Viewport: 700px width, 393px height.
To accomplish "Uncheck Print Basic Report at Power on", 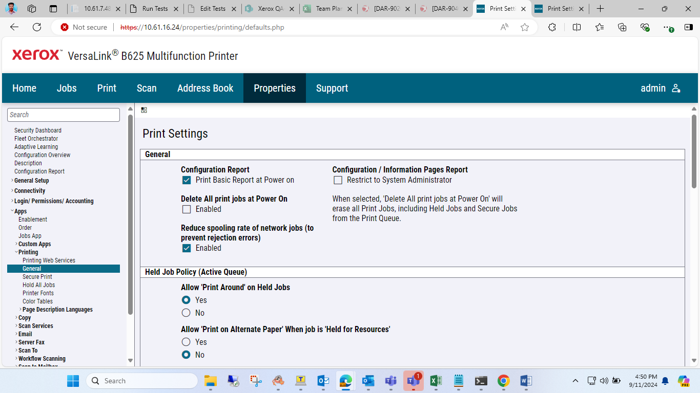I will [187, 180].
